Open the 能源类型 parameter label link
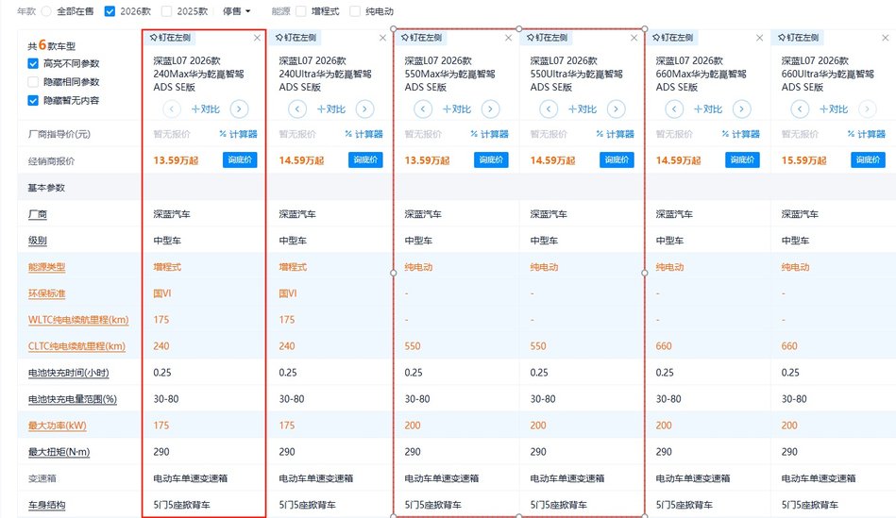 (47, 267)
